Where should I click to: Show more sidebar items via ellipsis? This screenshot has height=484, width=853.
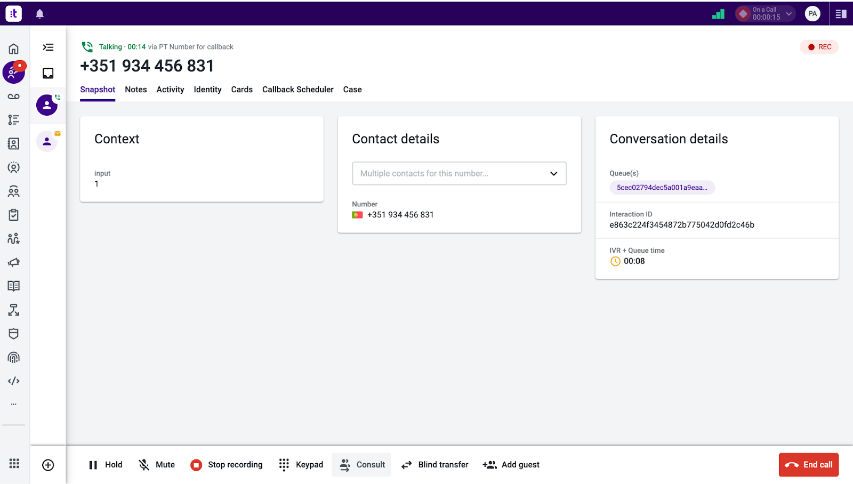(x=14, y=404)
